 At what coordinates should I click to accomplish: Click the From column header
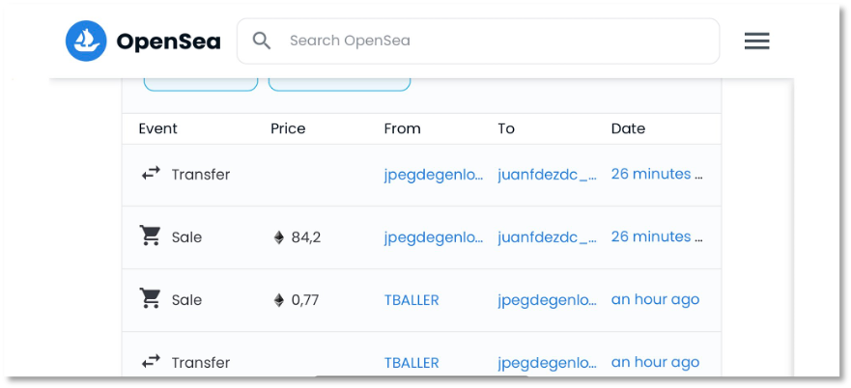[x=402, y=128]
